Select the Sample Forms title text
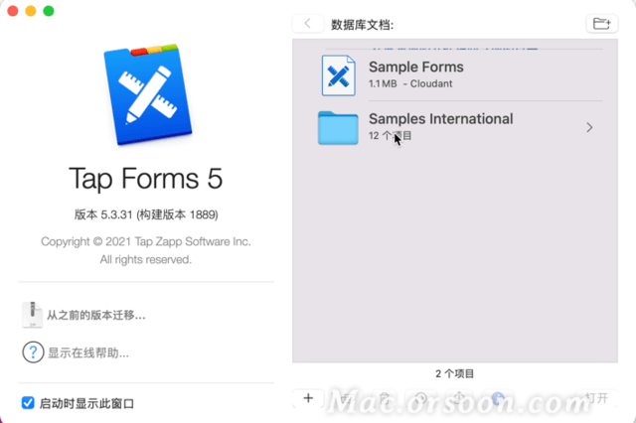 click(x=415, y=67)
